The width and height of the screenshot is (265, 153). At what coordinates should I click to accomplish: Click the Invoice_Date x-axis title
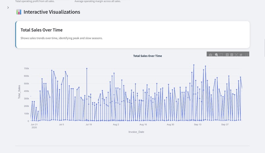click(x=136, y=132)
